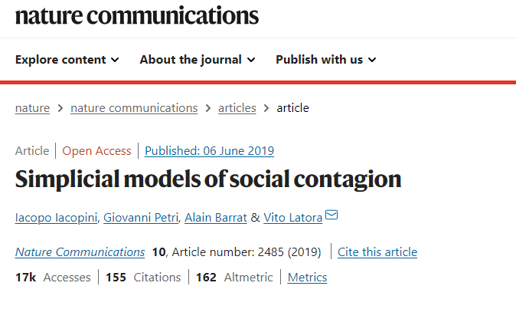Expand the Publish with us menu
This screenshot has width=516, height=309.
point(325,59)
